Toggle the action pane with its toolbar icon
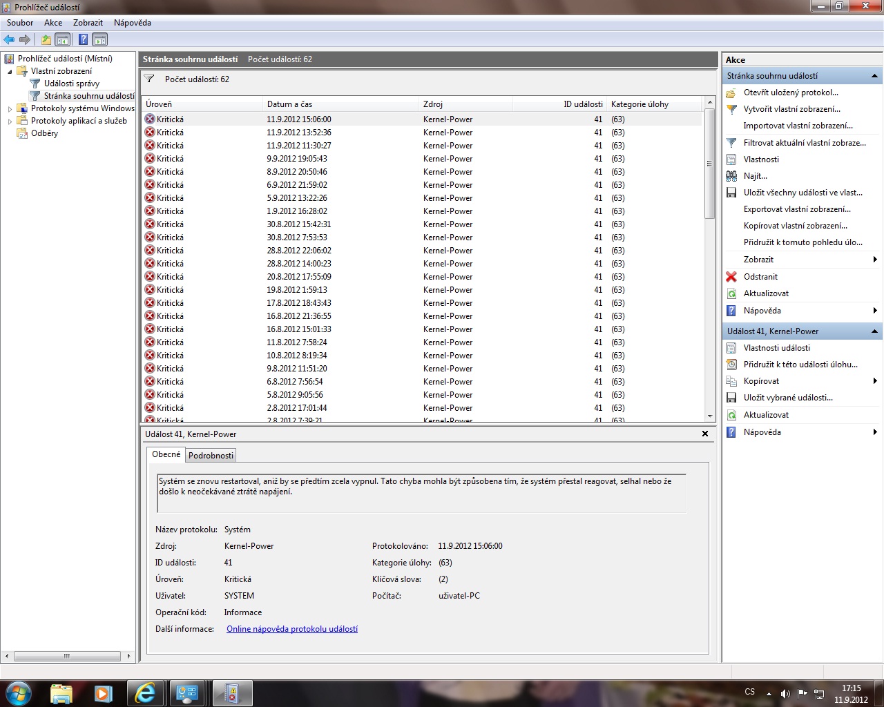This screenshot has width=884, height=707. pos(100,39)
